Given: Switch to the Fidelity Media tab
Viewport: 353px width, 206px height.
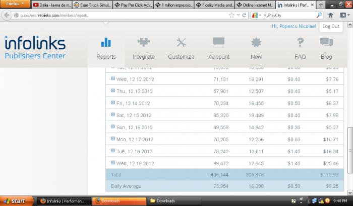Looking at the screenshot, I should (x=214, y=5).
